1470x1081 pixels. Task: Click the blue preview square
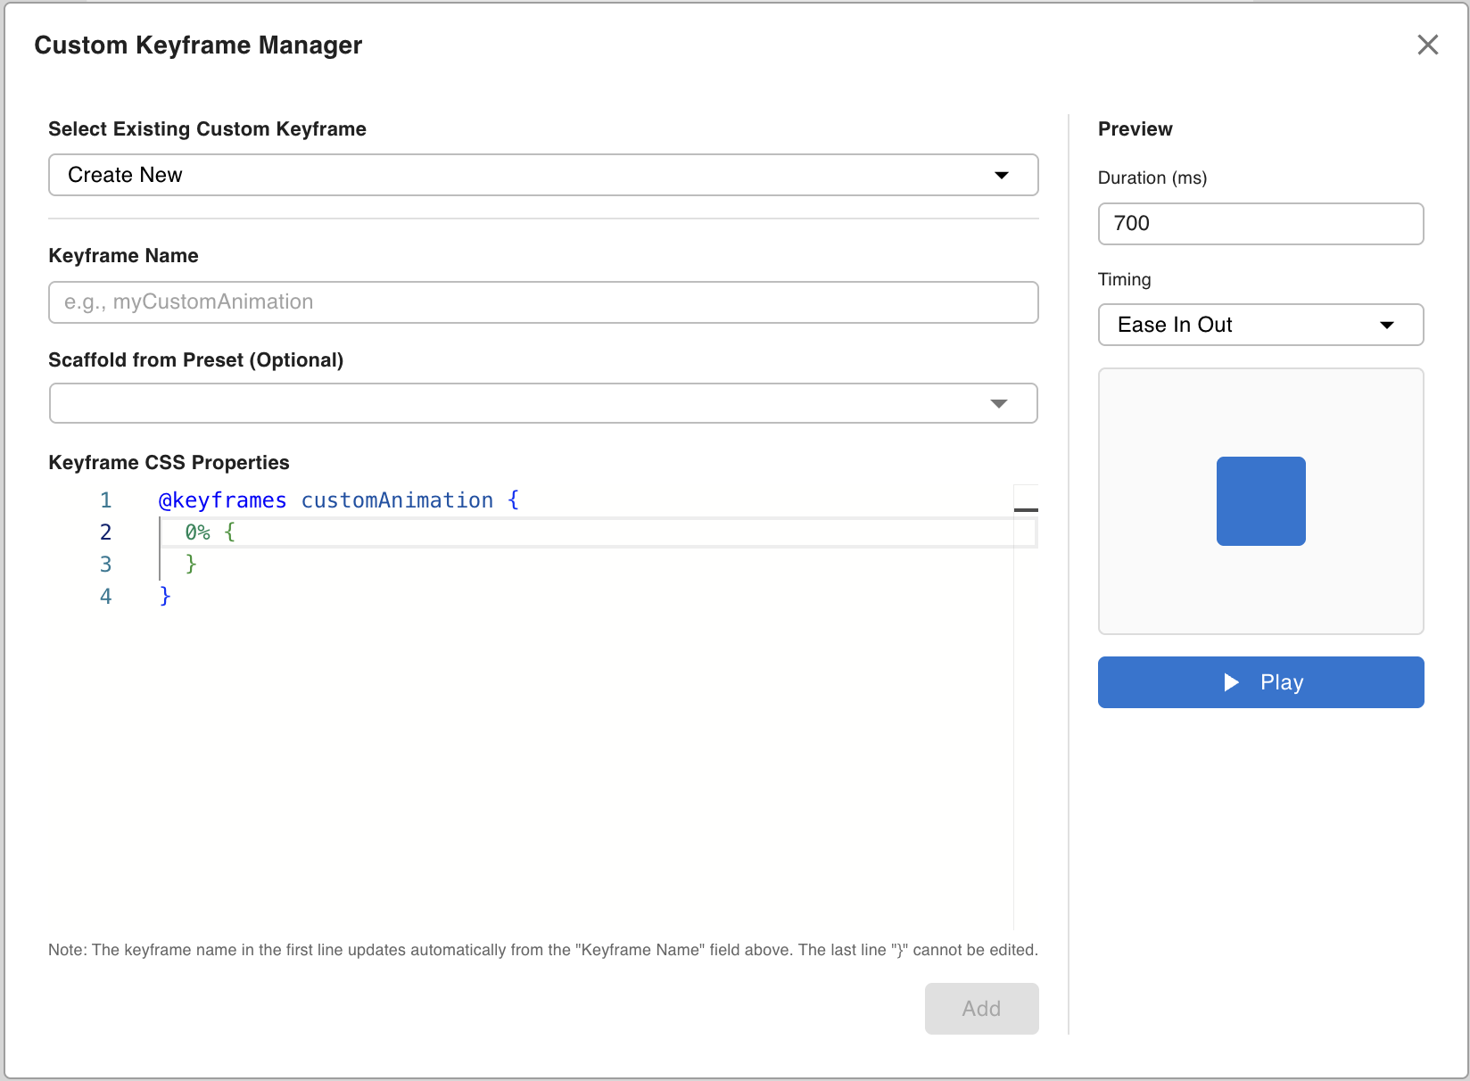pyautogui.click(x=1260, y=501)
